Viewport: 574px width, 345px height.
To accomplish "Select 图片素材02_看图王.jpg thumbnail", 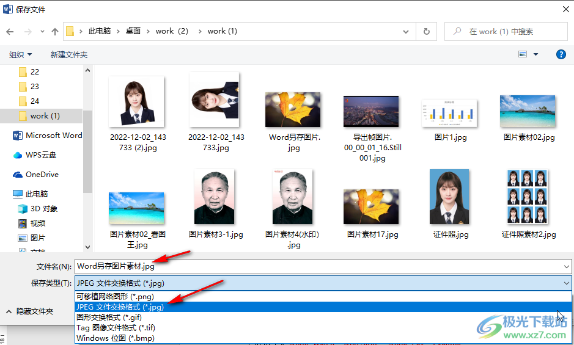I will point(136,208).
